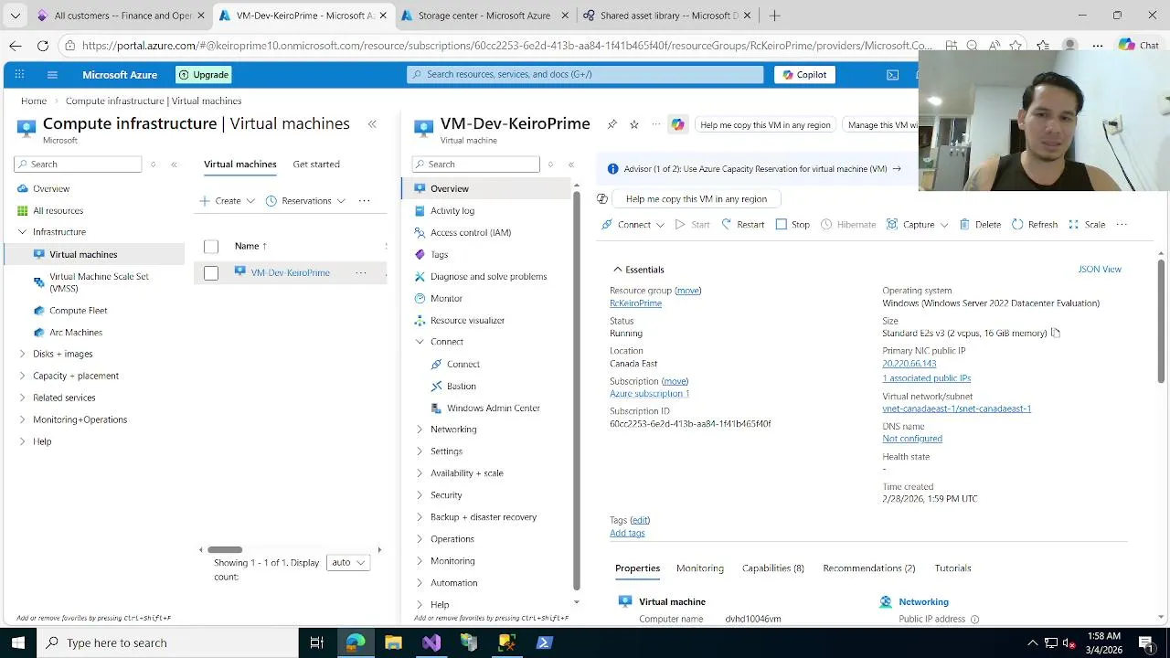Screen dimensions: 1170x658
Task: Switch to Storage center browser tab
Action: pyautogui.click(x=484, y=16)
